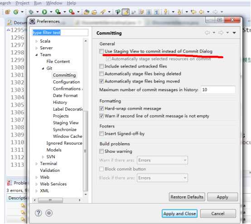Click the record icon beside help

49,213
